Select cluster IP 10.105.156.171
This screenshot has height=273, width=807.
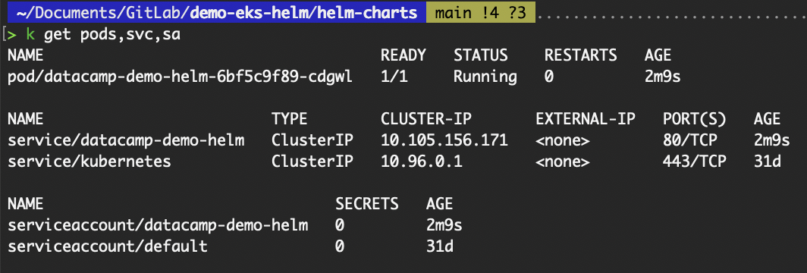(x=444, y=140)
